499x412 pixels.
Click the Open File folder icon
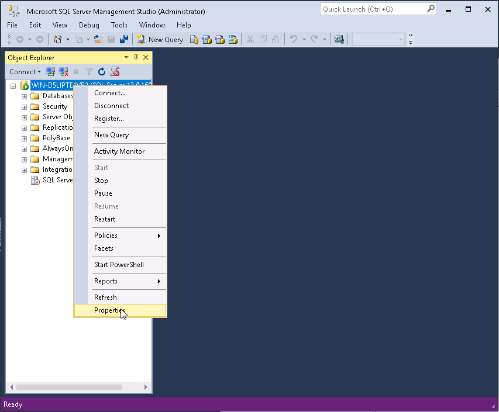coord(98,39)
